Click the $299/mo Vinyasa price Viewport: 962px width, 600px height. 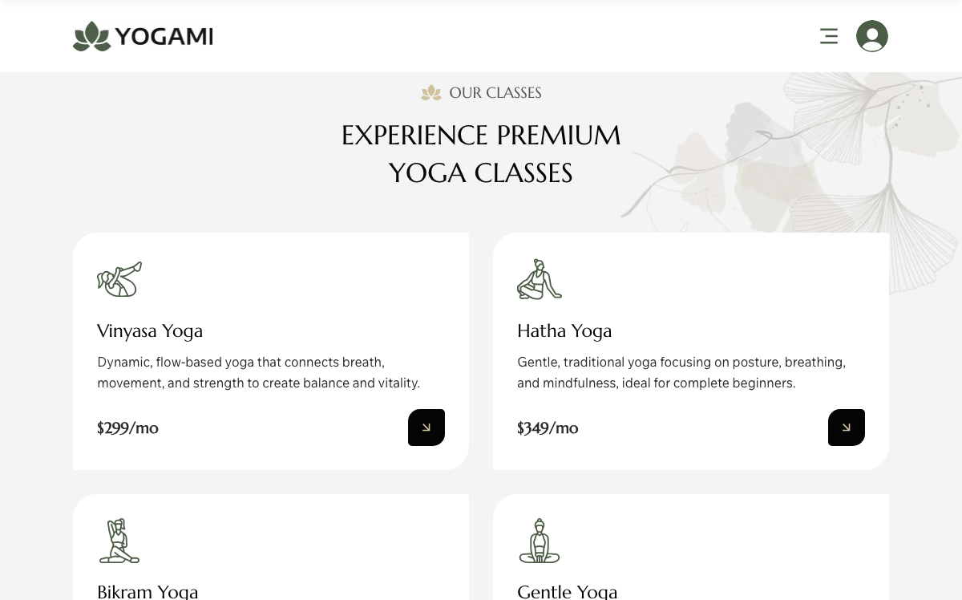[127, 428]
